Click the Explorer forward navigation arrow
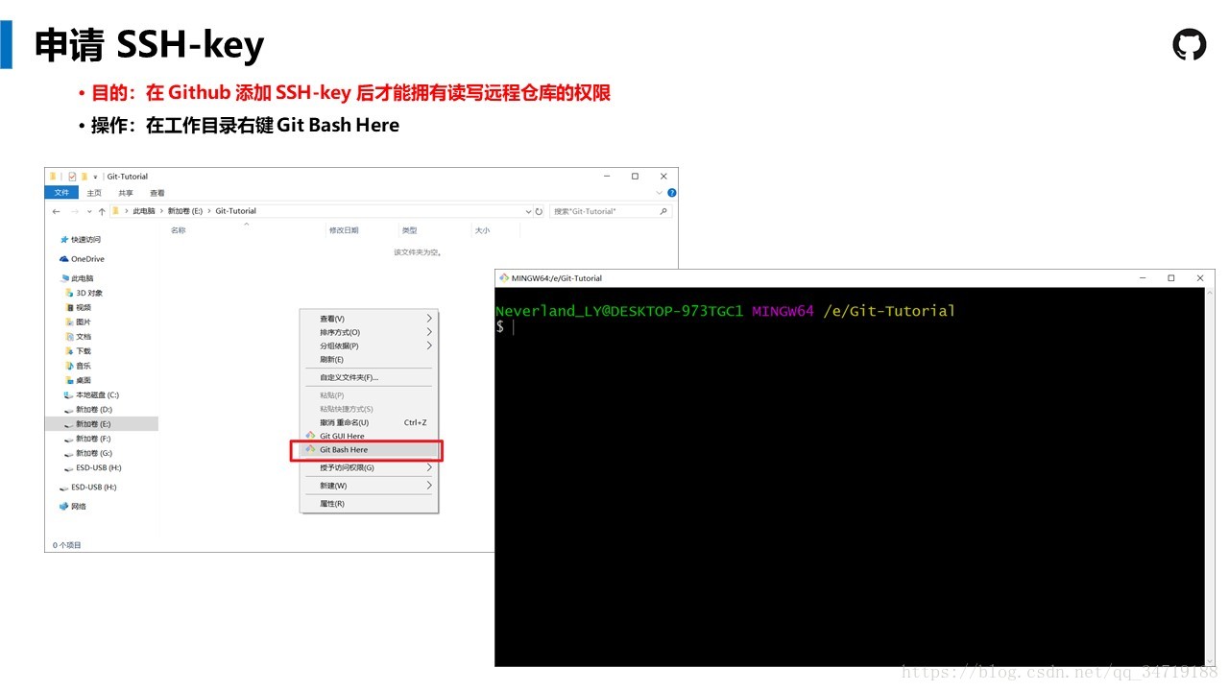The height and width of the screenshot is (691, 1229). click(x=74, y=211)
